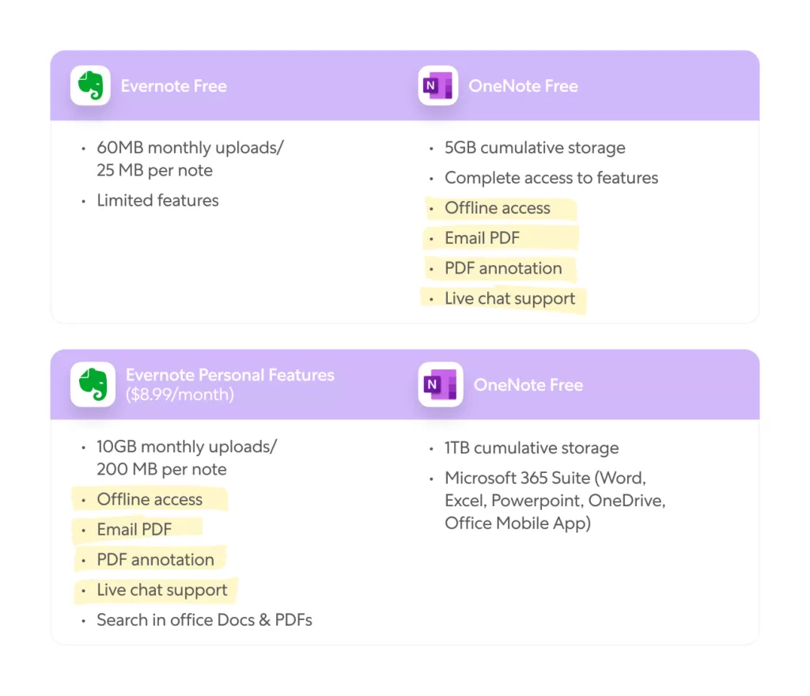Click the Evernote icon beside Evernote Personal Features

pos(93,384)
